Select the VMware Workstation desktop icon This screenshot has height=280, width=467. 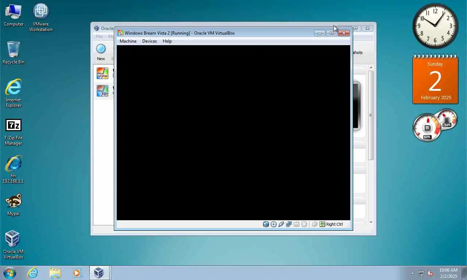41,17
